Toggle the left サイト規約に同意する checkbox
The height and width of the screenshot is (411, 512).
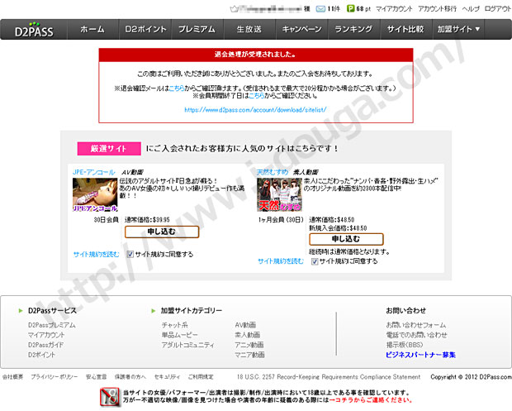tap(130, 255)
